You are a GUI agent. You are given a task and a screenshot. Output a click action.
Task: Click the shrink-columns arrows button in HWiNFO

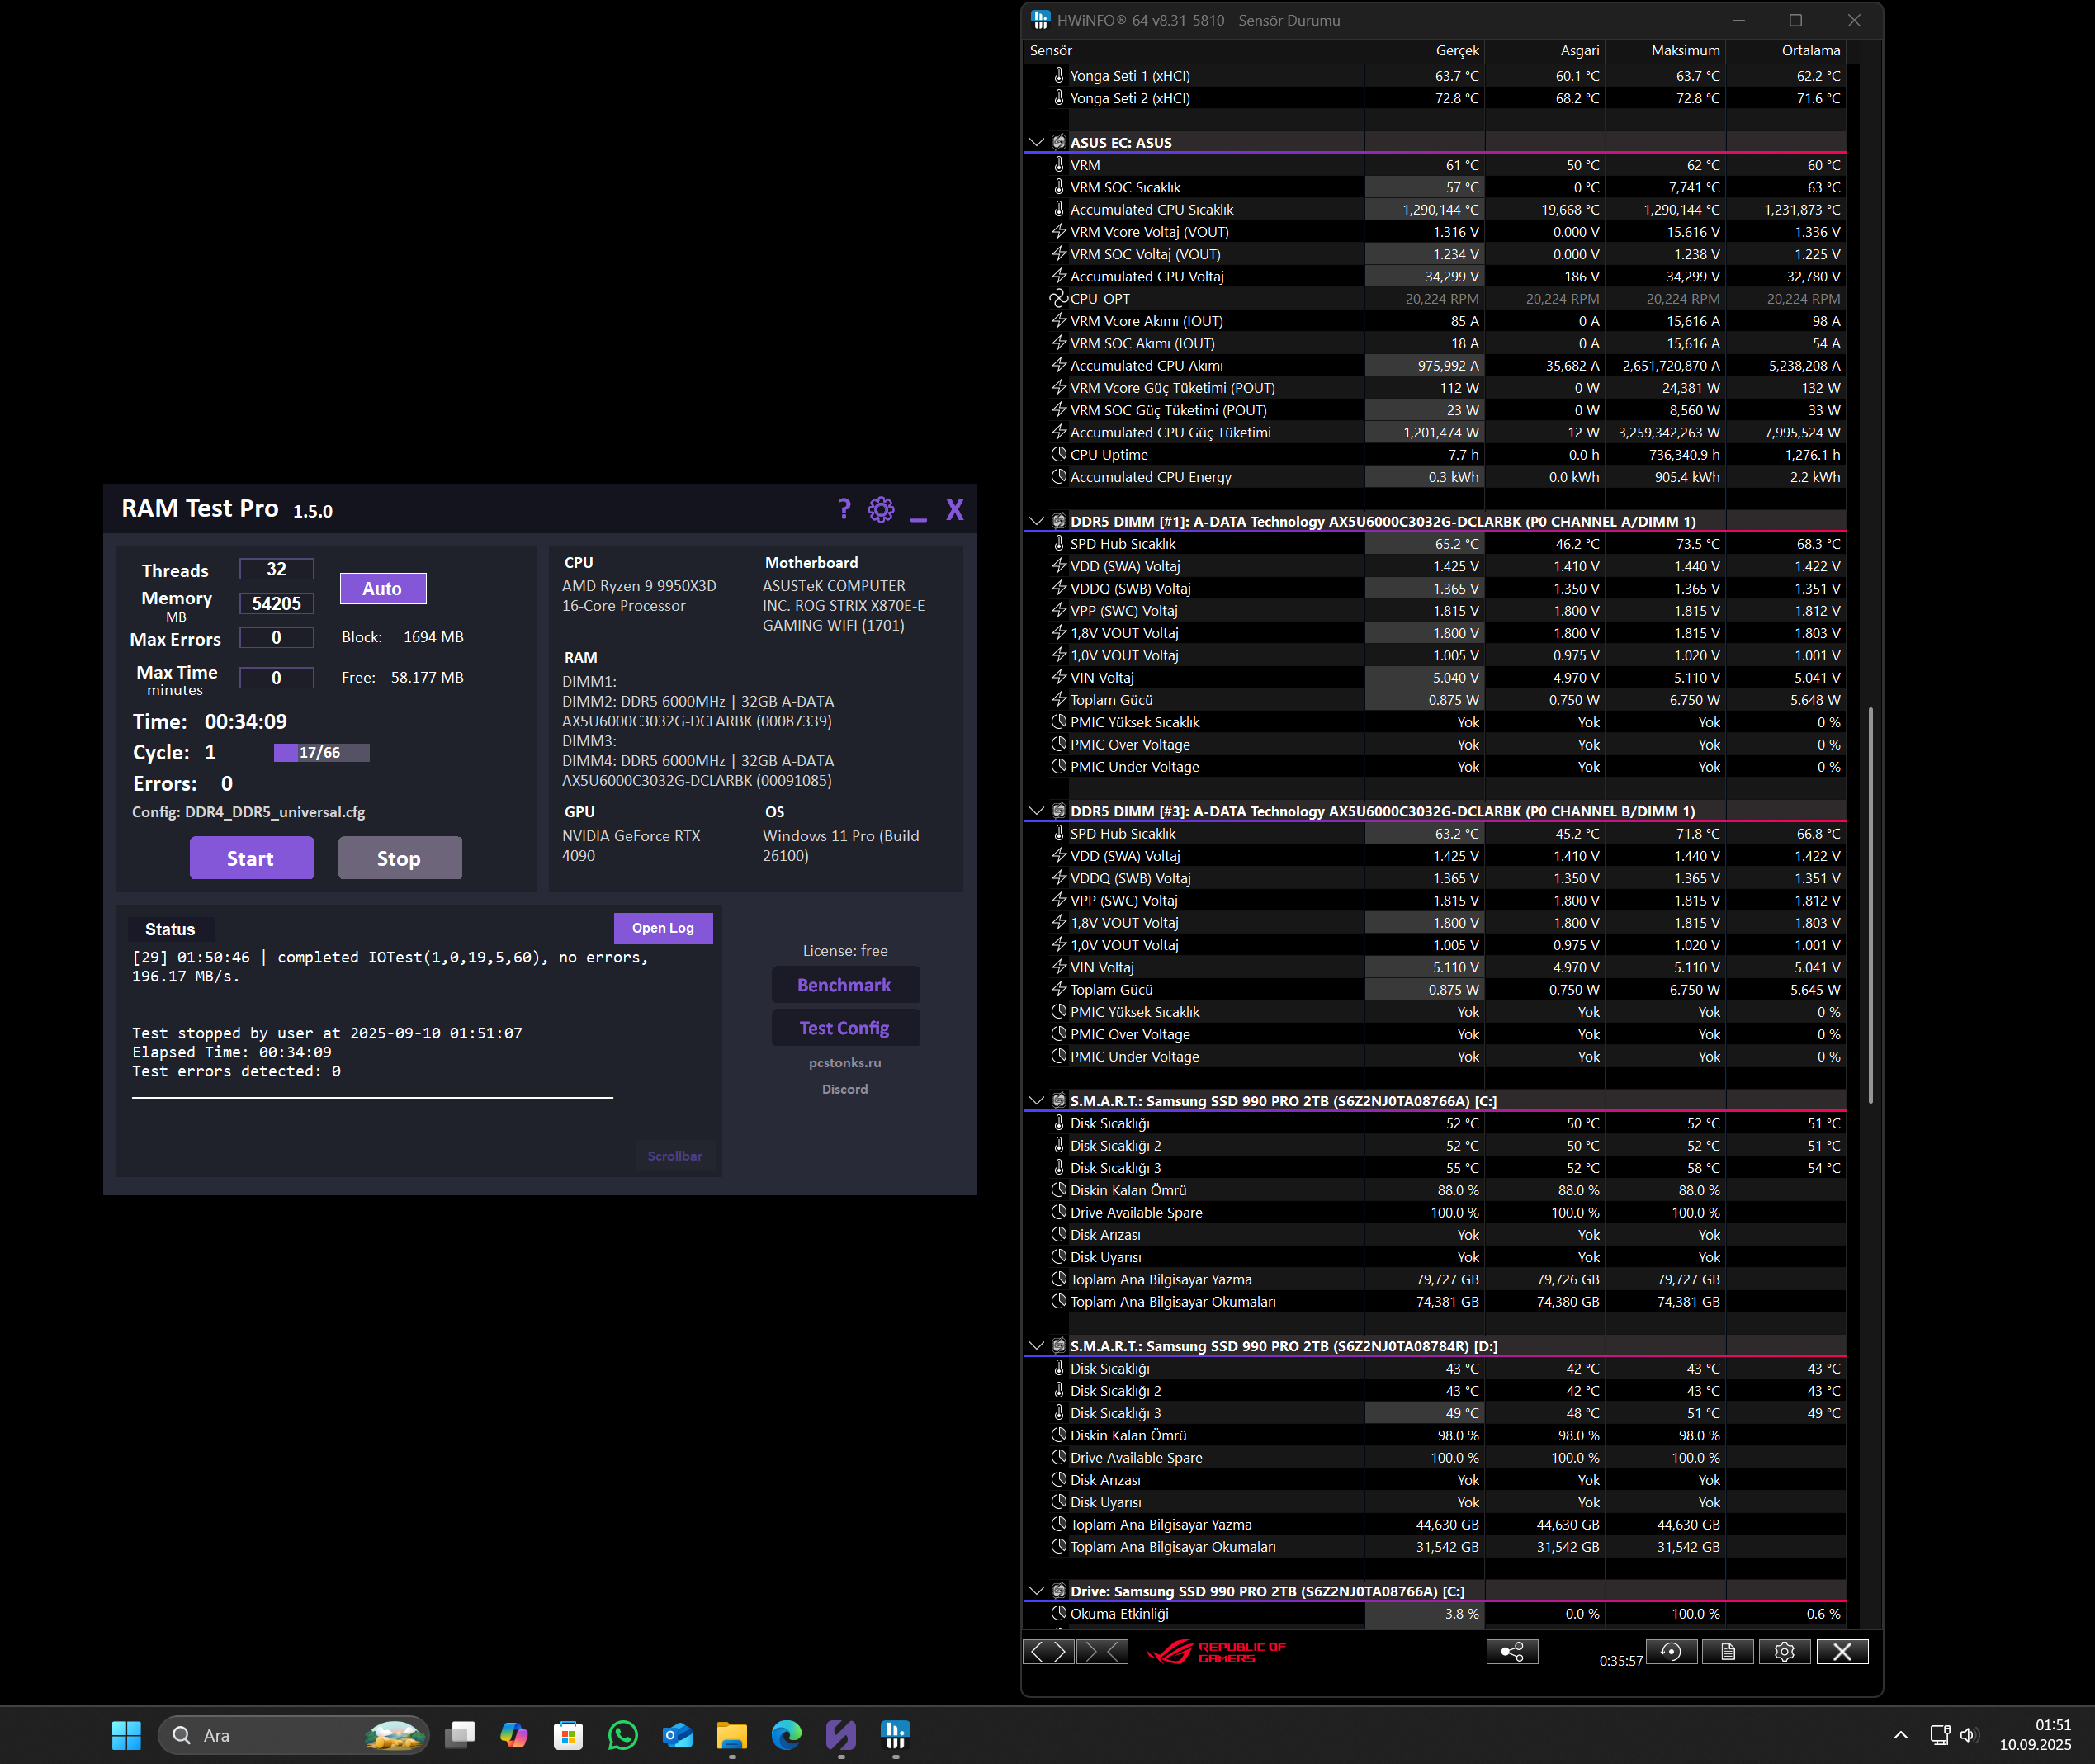pos(1102,1652)
